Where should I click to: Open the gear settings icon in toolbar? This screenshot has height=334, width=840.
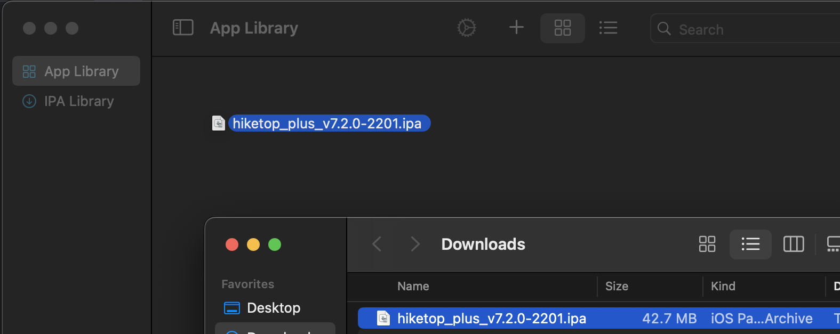click(467, 28)
